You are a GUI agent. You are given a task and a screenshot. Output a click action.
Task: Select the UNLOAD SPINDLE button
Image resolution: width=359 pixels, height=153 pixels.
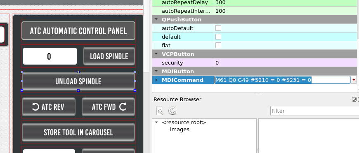pyautogui.click(x=78, y=81)
